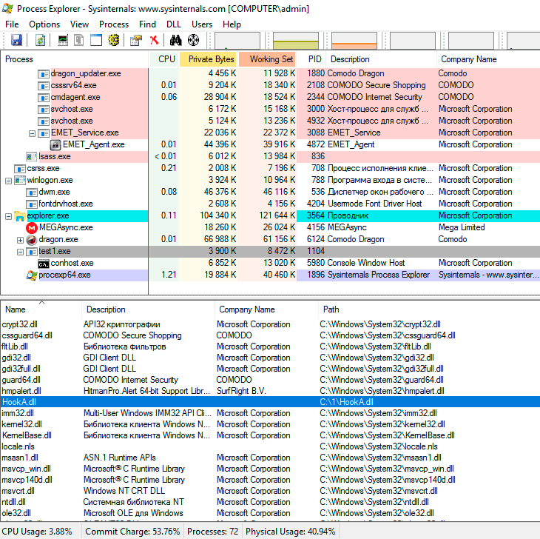Select the cssrv64.exe process row
540x539 pixels.
[x=270, y=85]
